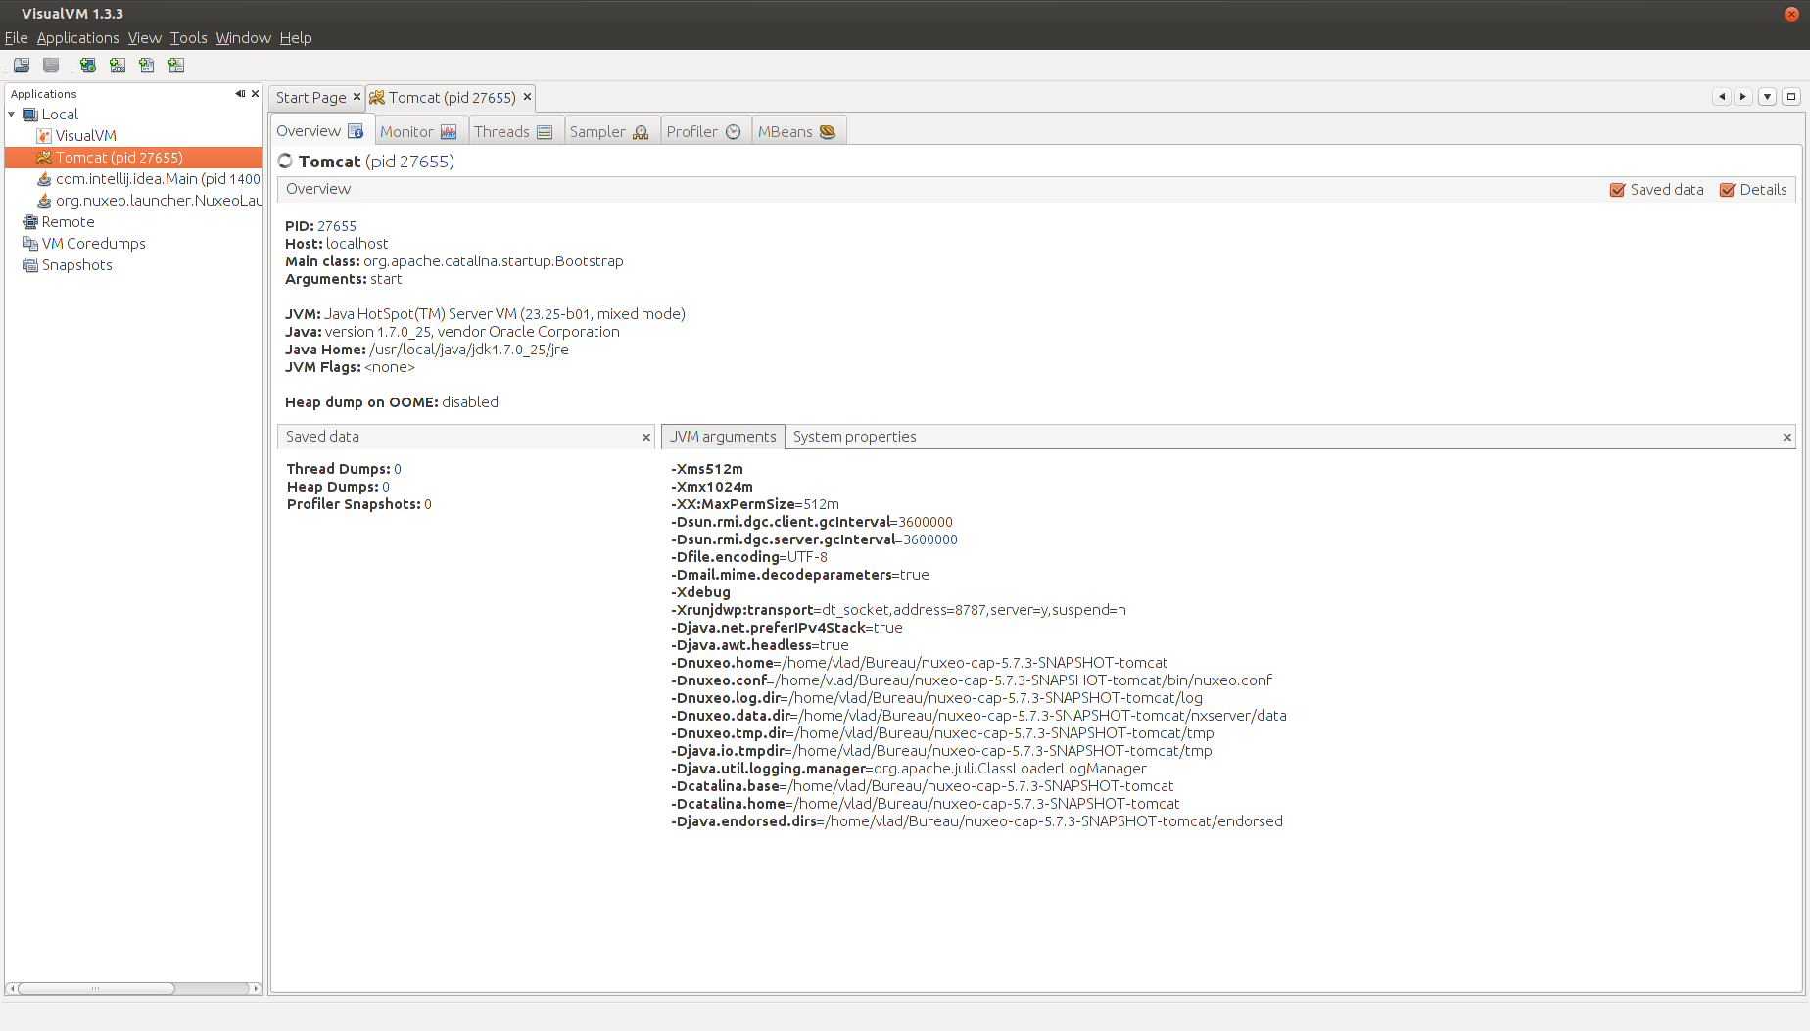Image resolution: width=1810 pixels, height=1031 pixels.
Task: Click the grayed Save snapshot toolbar icon
Action: [51, 66]
